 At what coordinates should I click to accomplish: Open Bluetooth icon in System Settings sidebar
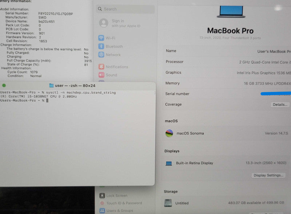[x=101, y=46]
